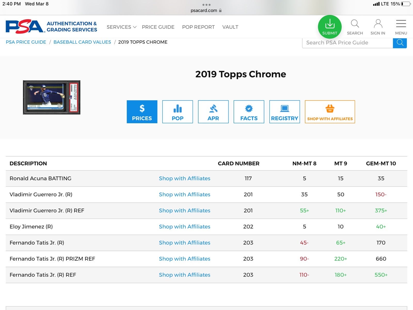Click Shop with Affiliates for Ronald Acuna

click(x=185, y=178)
